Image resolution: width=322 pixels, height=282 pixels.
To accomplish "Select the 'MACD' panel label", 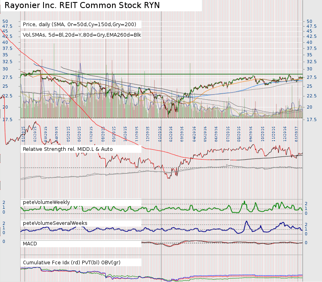I will tap(30, 244).
